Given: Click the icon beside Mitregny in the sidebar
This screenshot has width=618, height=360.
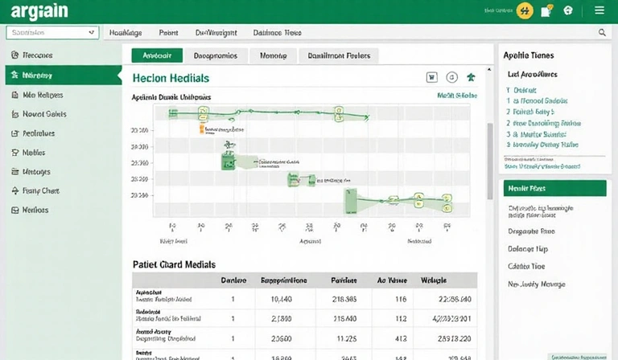Looking at the screenshot, I should coord(15,75).
